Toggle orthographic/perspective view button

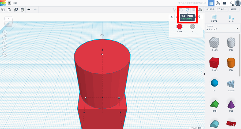[5, 54]
